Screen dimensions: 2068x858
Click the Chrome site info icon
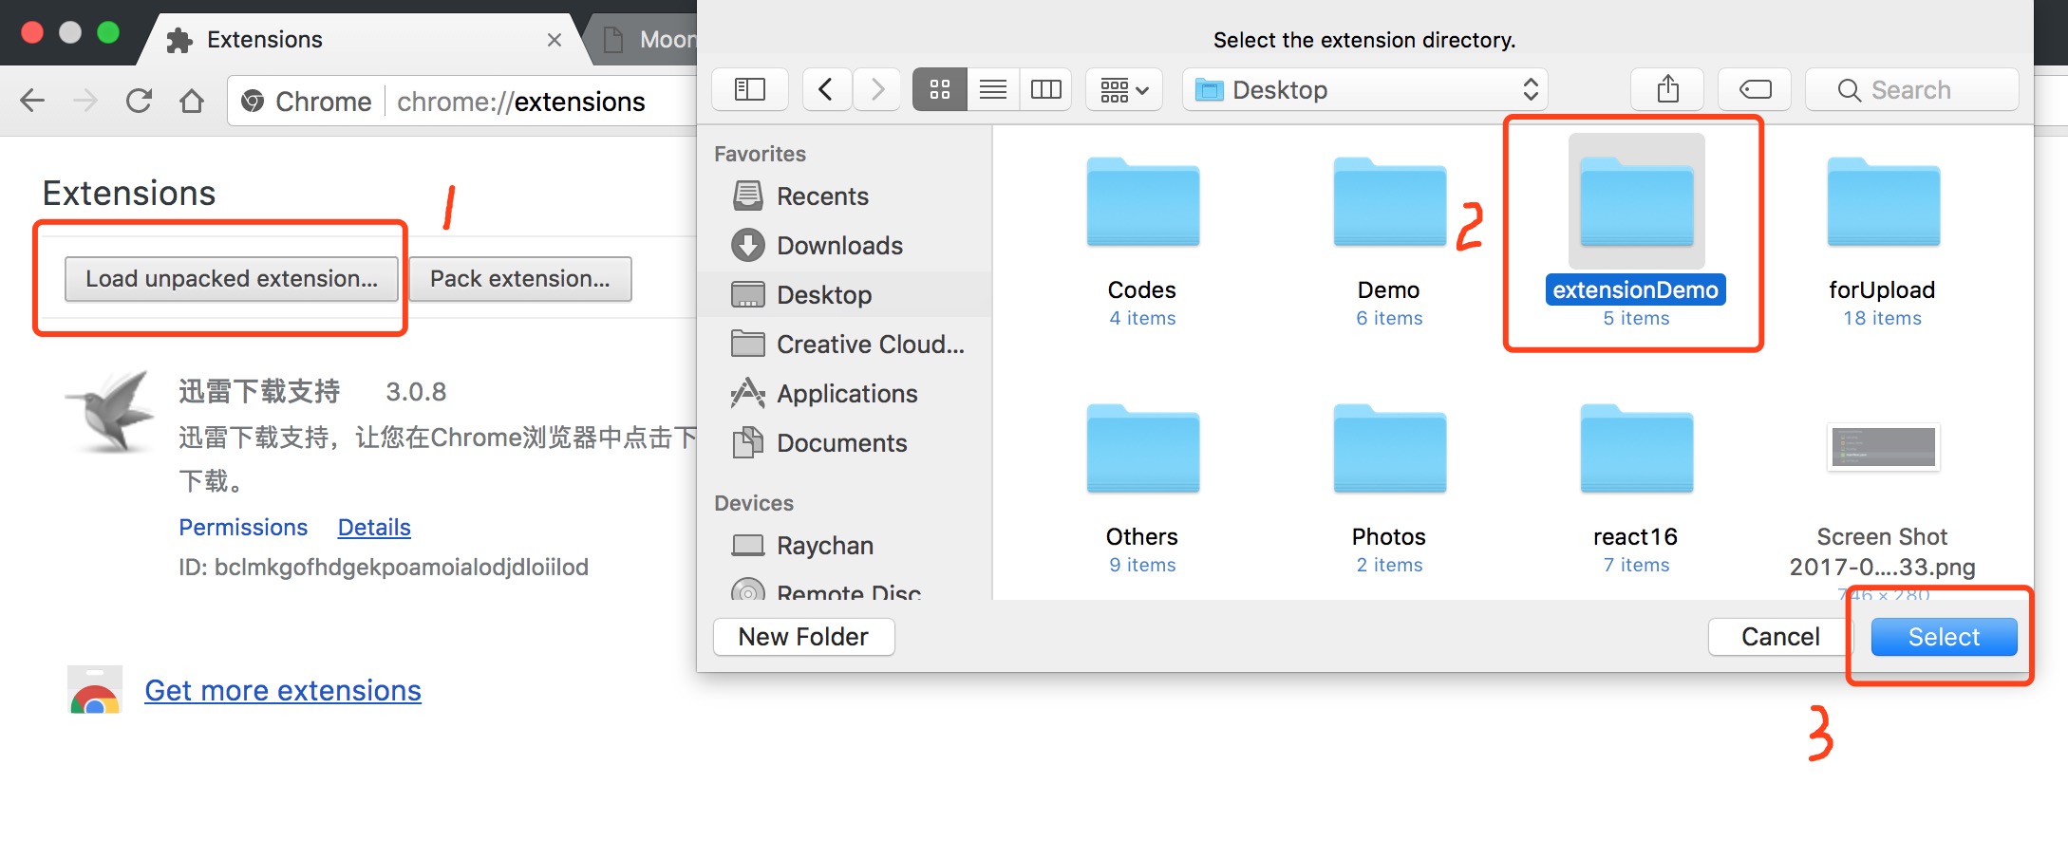tap(253, 101)
